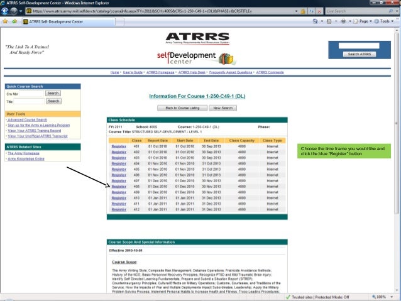Open the Page menu

point(363,21)
